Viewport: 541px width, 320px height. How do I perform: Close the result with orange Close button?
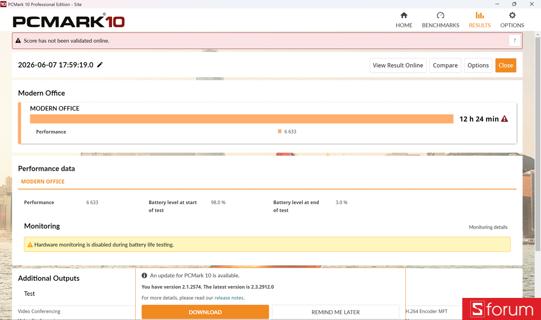point(506,65)
